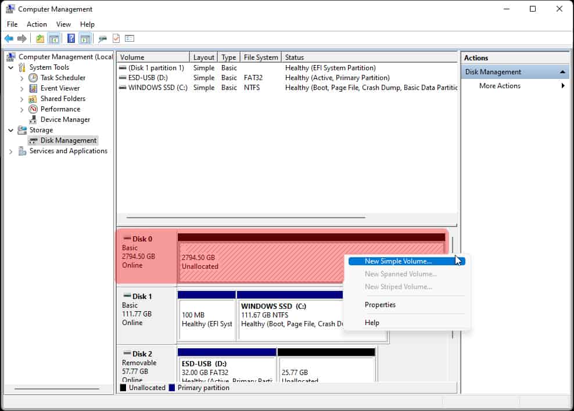Screen dimensions: 574x411
Task: Expand the Task Scheduler node
Action: [x=21, y=78]
